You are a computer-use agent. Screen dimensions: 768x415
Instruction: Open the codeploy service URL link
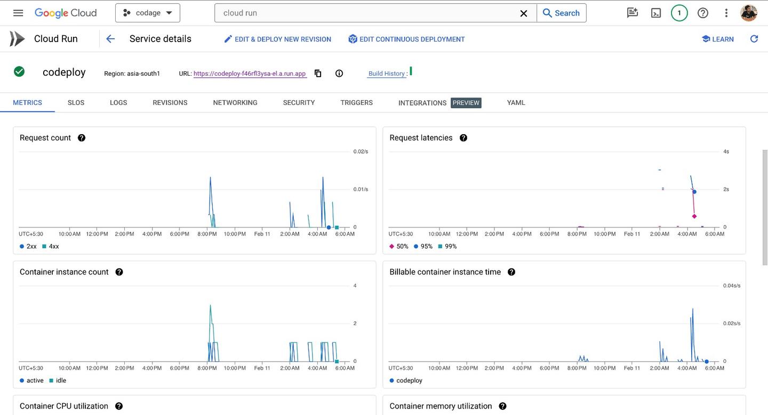(250, 74)
